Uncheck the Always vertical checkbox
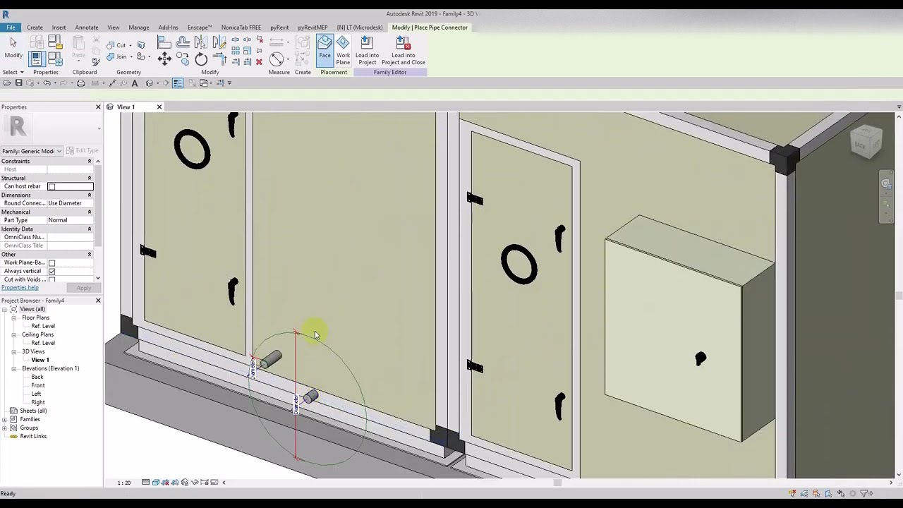This screenshot has height=508, width=903. [x=51, y=271]
